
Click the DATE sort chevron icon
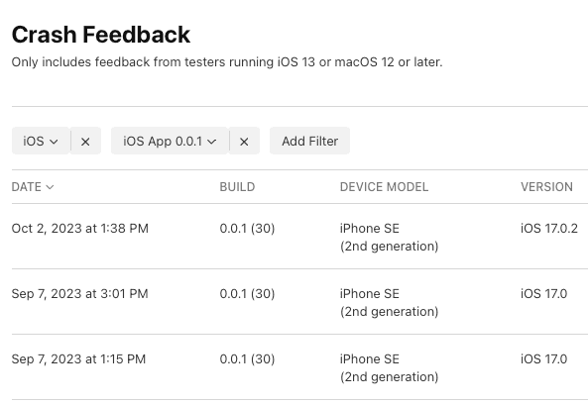(x=50, y=187)
